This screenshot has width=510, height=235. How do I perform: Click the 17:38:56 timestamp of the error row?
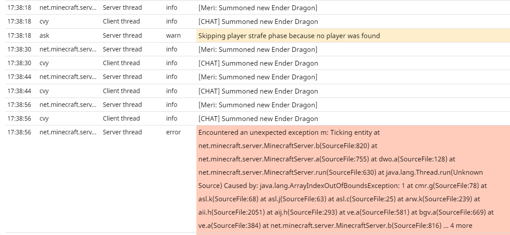point(19,132)
